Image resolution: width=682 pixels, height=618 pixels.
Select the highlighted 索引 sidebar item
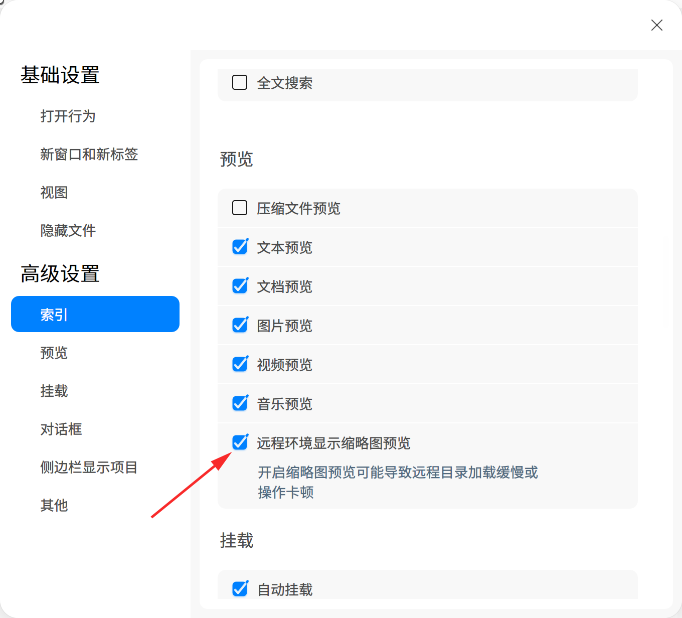click(54, 314)
